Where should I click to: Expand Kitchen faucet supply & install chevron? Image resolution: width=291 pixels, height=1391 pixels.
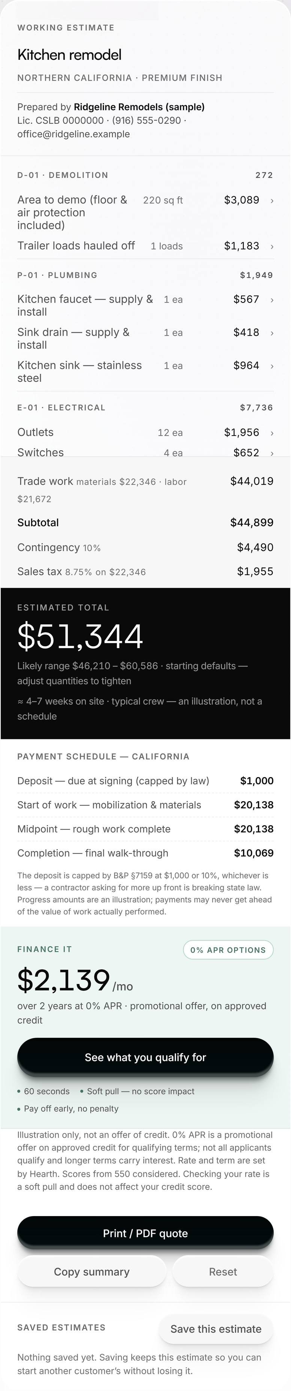click(x=271, y=300)
